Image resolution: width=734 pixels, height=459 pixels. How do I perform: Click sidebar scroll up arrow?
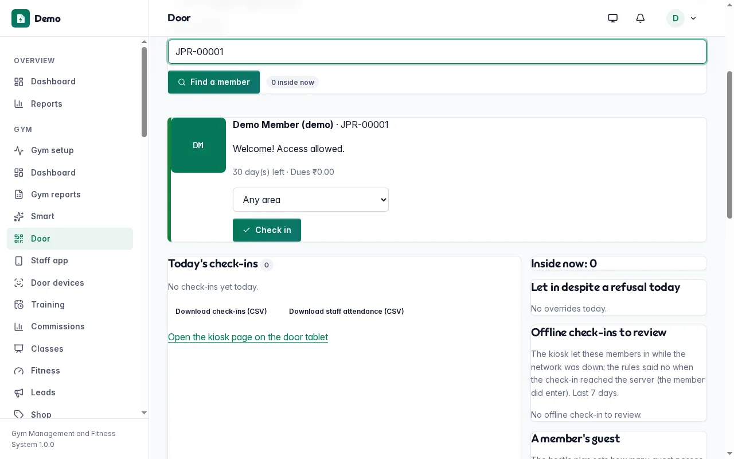[x=144, y=42]
